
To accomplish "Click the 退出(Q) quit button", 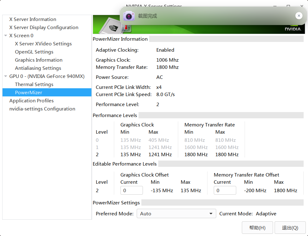I will [x=290, y=228].
